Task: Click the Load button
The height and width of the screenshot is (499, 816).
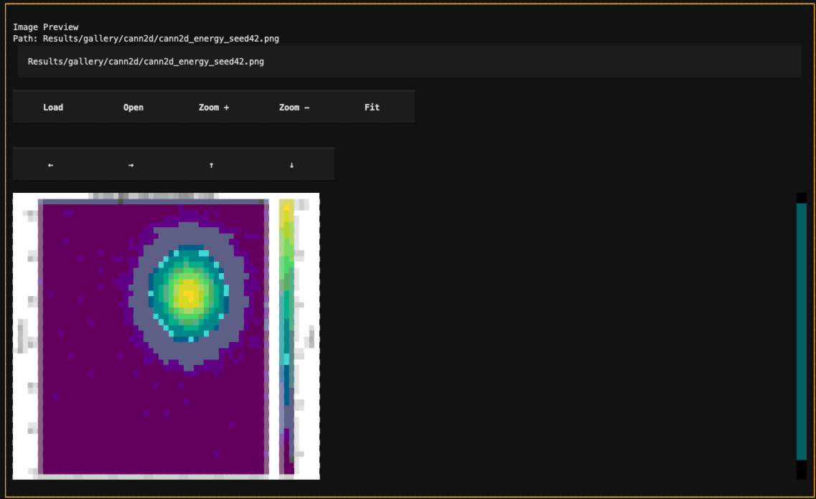Action: coord(53,108)
